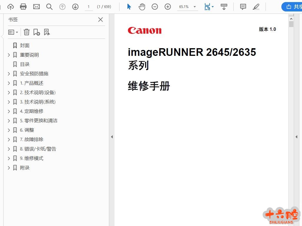The width and height of the screenshot is (302, 226).
Task: Expand the 8. 错误/卡纸/警告 bookmark
Action: coord(9,149)
